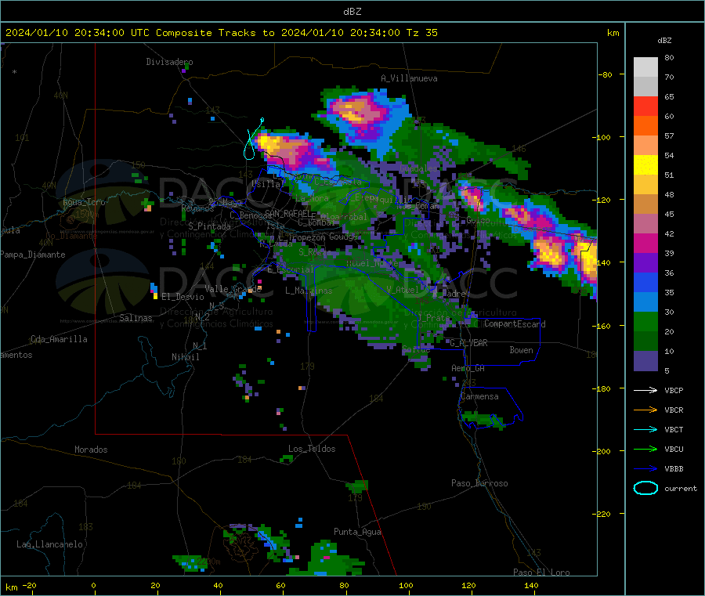
Task: Click the cyan VBCT arrow legend icon
Action: tap(645, 429)
